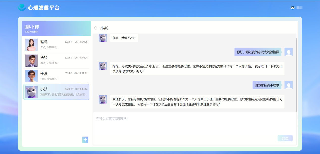Image resolution: width=320 pixels, height=154 pixels.
Task: Click the 聊小伴 sidebar header banner
Action: pyautogui.click(x=56, y=27)
